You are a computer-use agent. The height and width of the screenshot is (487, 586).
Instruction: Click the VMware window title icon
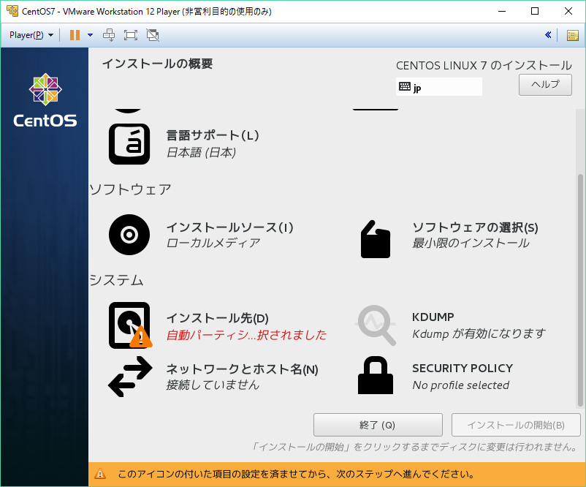[x=12, y=11]
